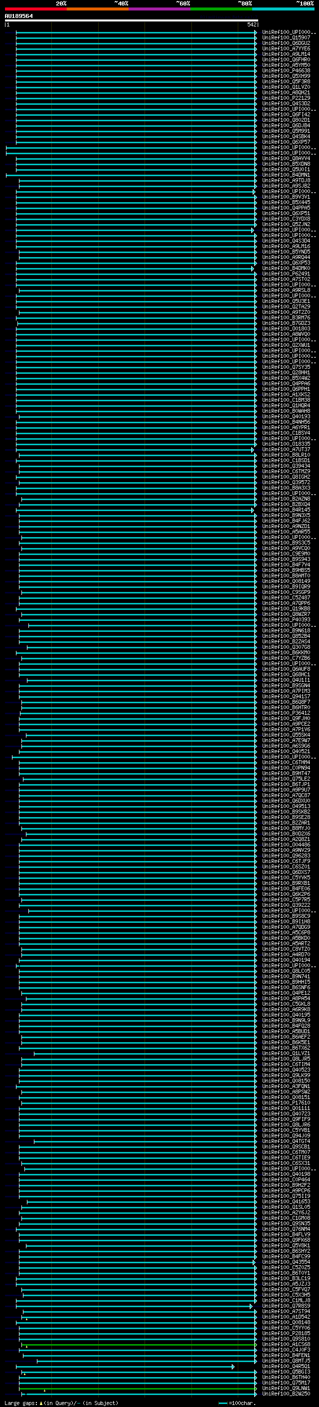Select the query label AU189564
The image size is (319, 1407).
pos(18,16)
